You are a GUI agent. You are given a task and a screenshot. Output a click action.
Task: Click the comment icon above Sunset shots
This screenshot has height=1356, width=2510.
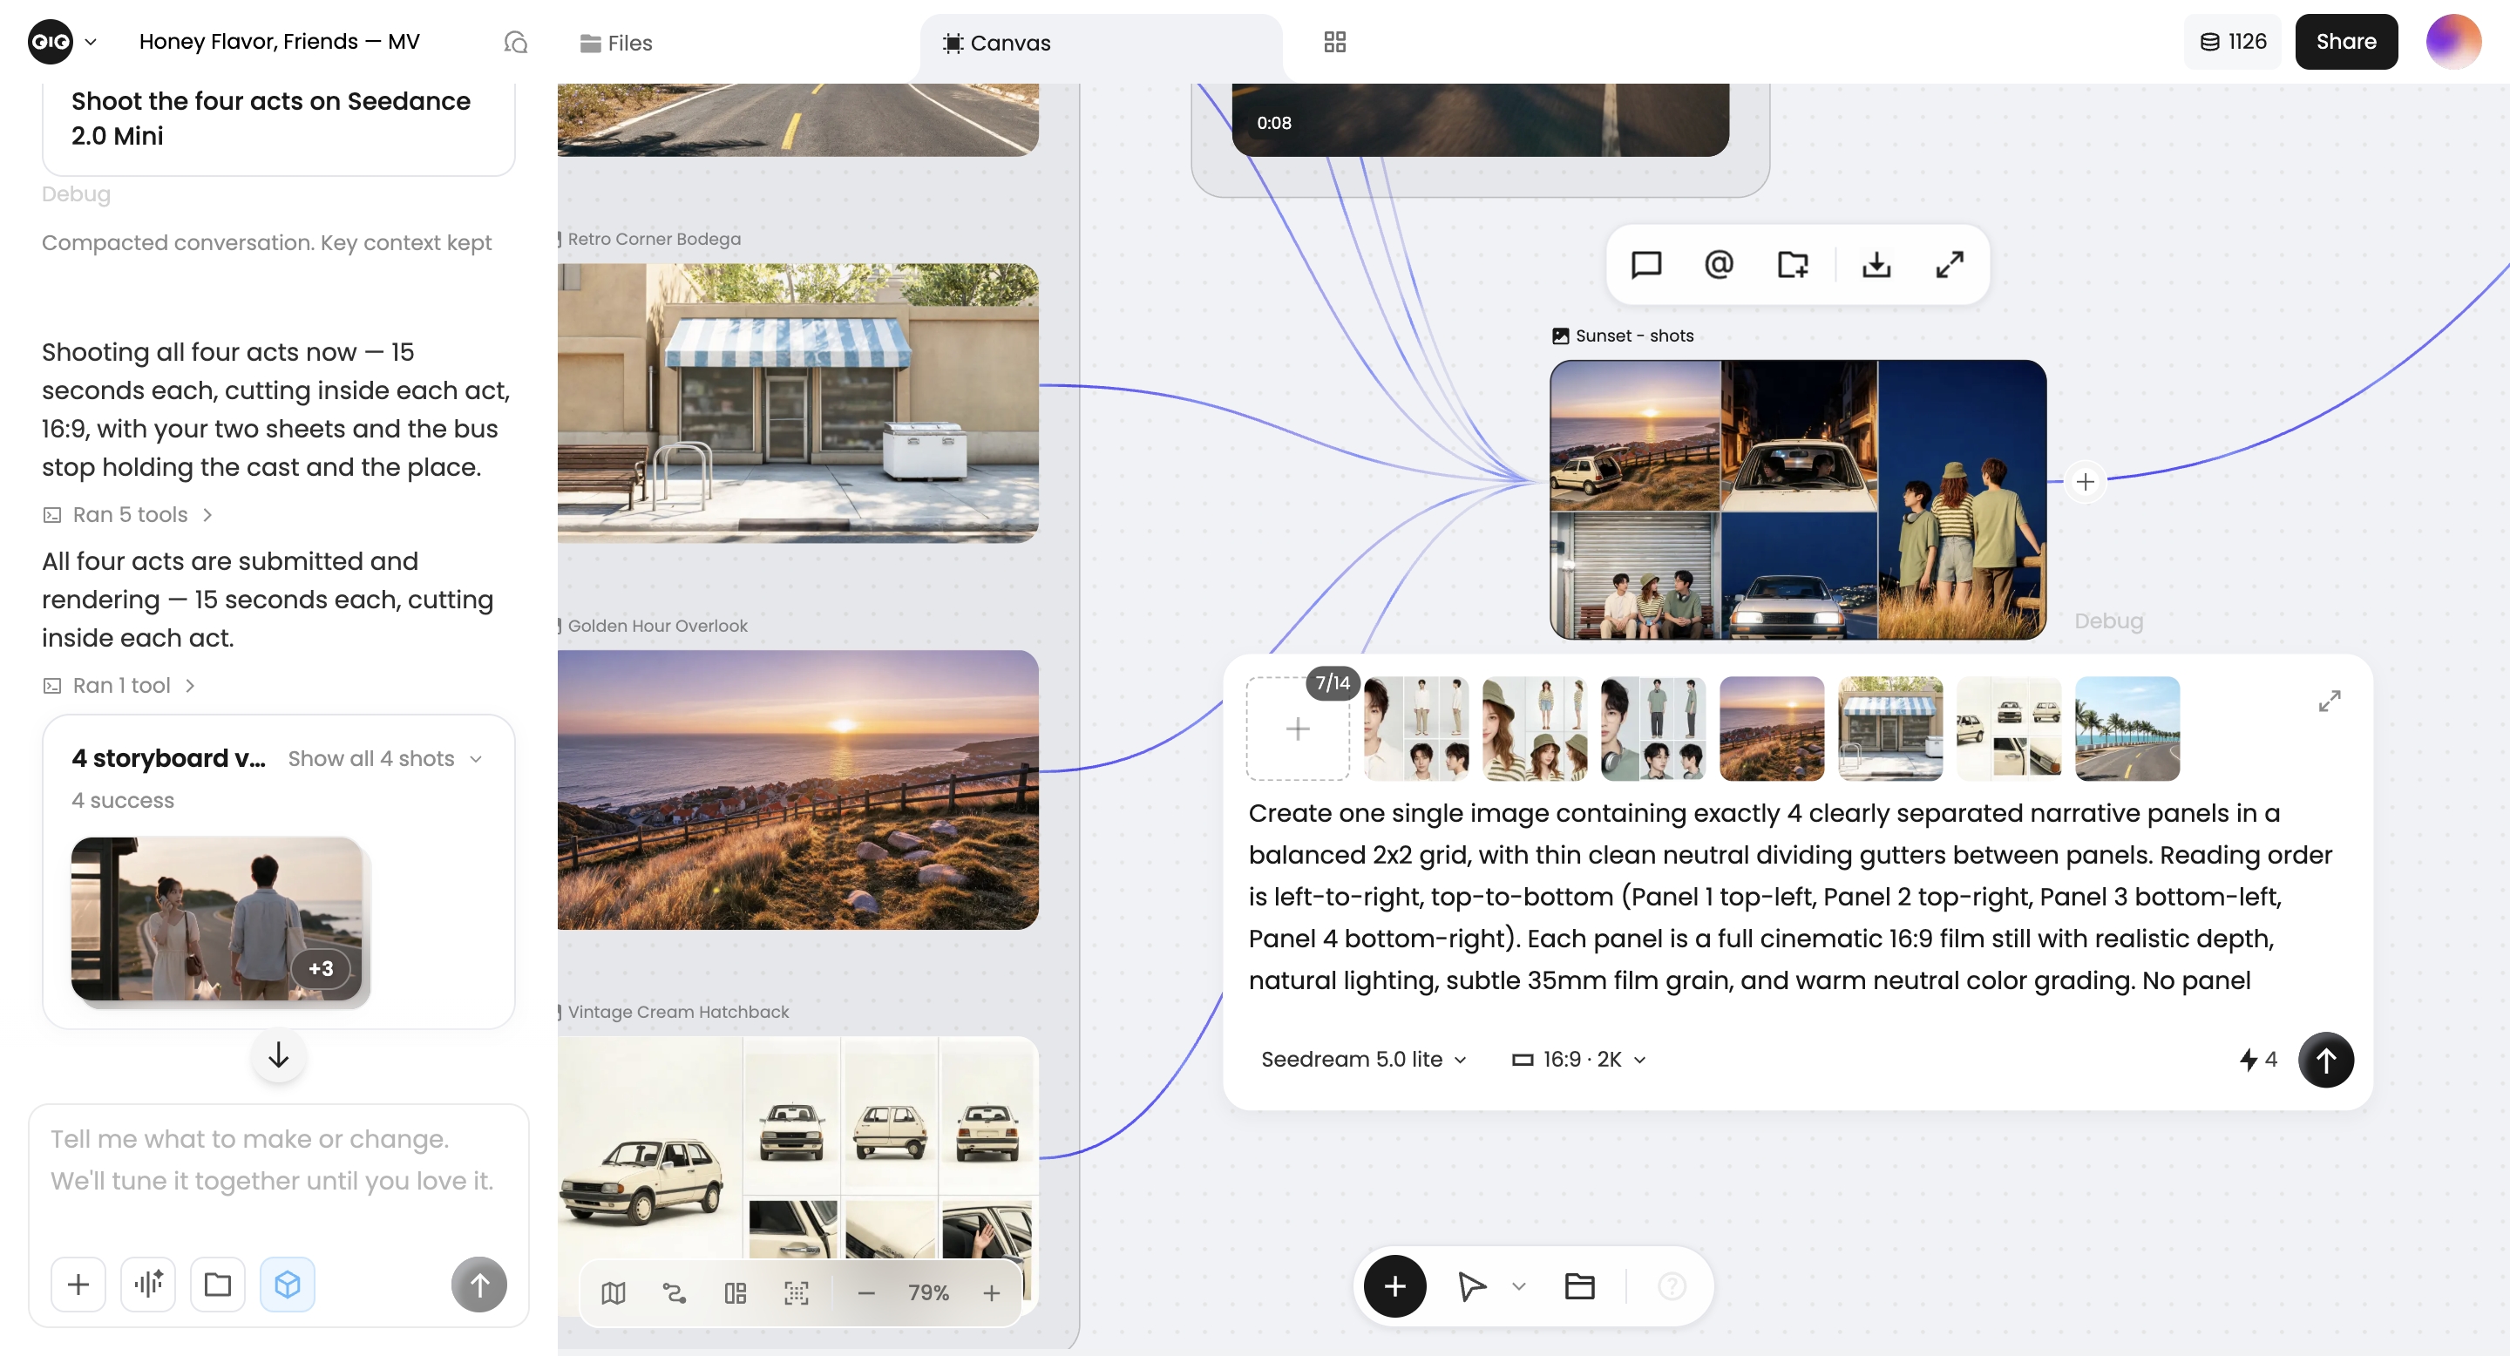tap(1645, 265)
